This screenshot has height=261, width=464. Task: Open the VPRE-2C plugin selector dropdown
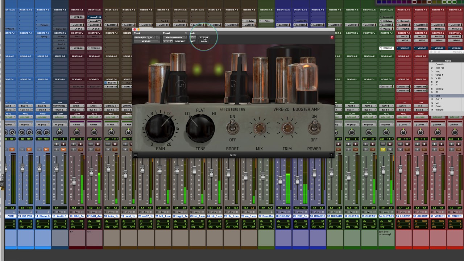click(x=147, y=41)
